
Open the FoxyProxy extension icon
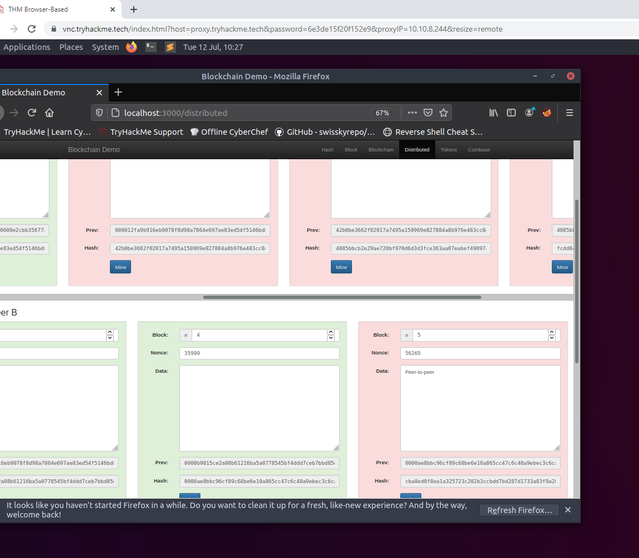tap(547, 113)
